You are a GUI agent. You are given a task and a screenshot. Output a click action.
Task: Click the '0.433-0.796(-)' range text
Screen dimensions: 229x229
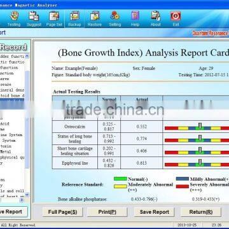point(144,199)
